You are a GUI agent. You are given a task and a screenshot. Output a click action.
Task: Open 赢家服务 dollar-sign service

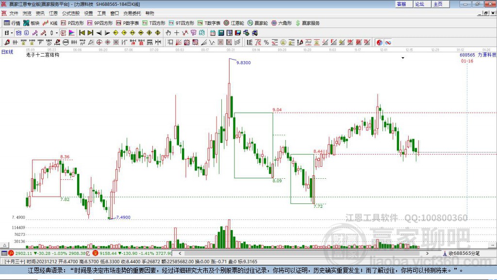point(307,23)
